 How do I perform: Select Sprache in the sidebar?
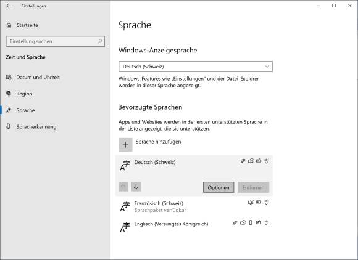[25, 110]
